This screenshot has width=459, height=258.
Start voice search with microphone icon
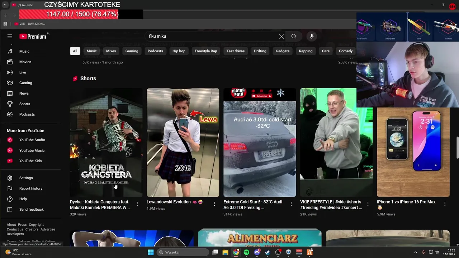(x=312, y=36)
